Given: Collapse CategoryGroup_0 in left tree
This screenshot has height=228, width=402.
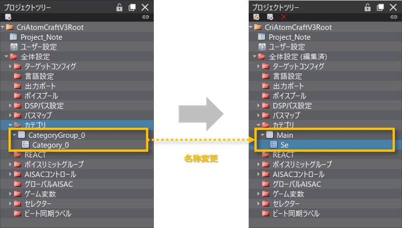Looking at the screenshot, I should tap(15, 135).
